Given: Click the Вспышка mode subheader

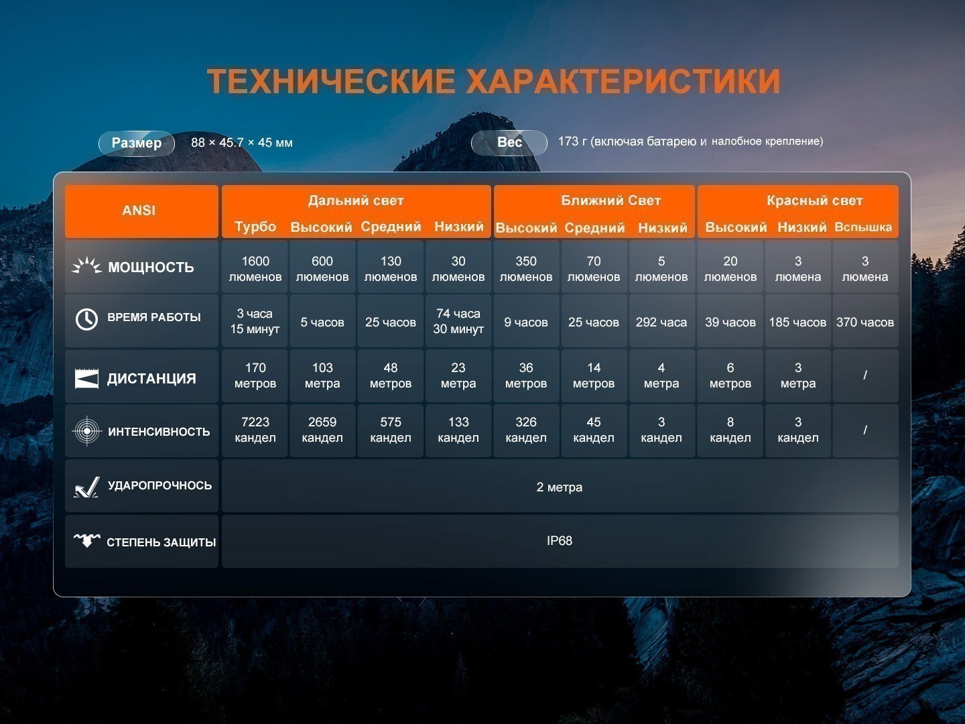Looking at the screenshot, I should 863,227.
